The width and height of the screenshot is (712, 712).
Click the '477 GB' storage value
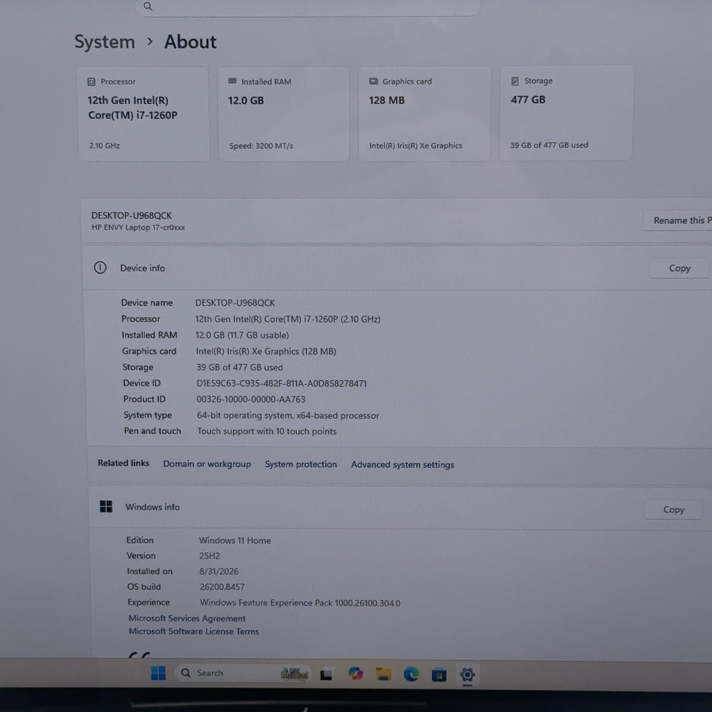(528, 100)
